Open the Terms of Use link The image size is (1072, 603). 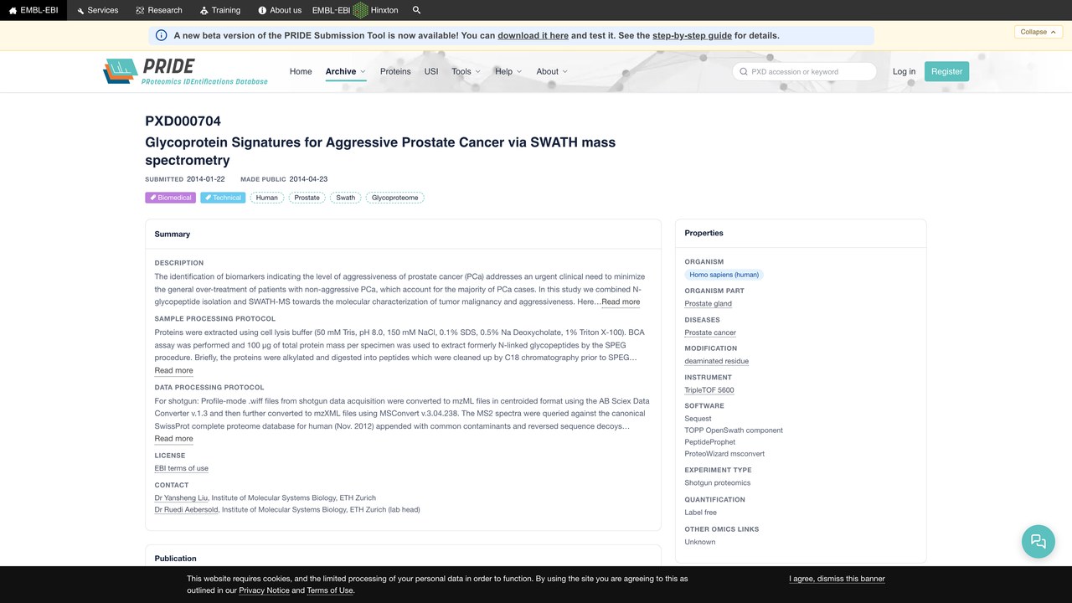coord(330,590)
